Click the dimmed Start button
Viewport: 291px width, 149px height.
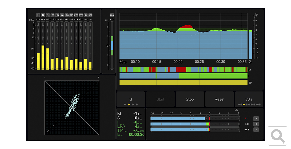pyautogui.click(x=160, y=100)
